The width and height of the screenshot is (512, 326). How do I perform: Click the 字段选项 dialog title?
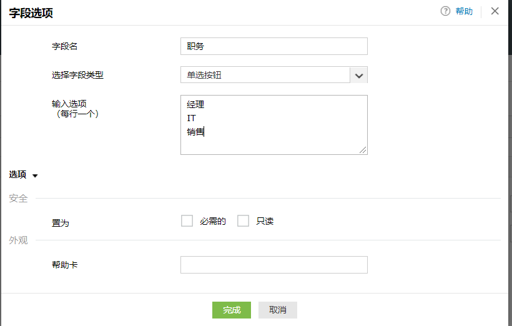(31, 11)
